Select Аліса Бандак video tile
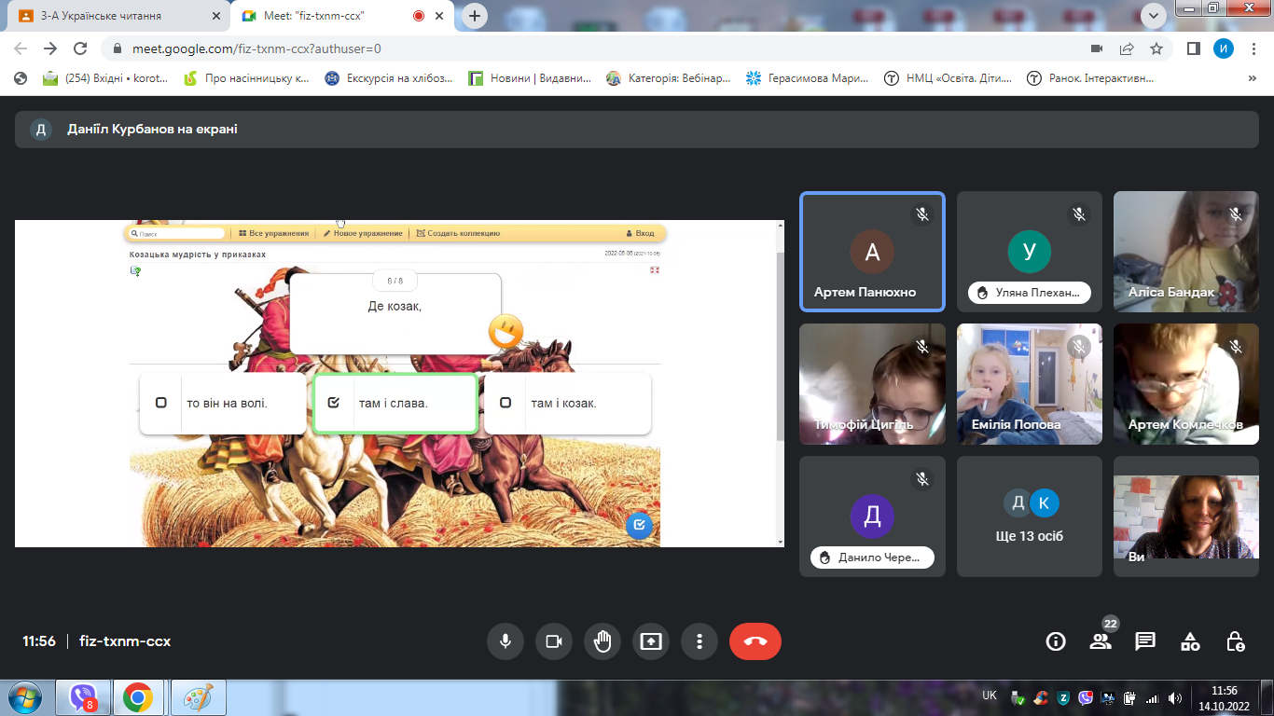The height and width of the screenshot is (716, 1274). pos(1186,252)
